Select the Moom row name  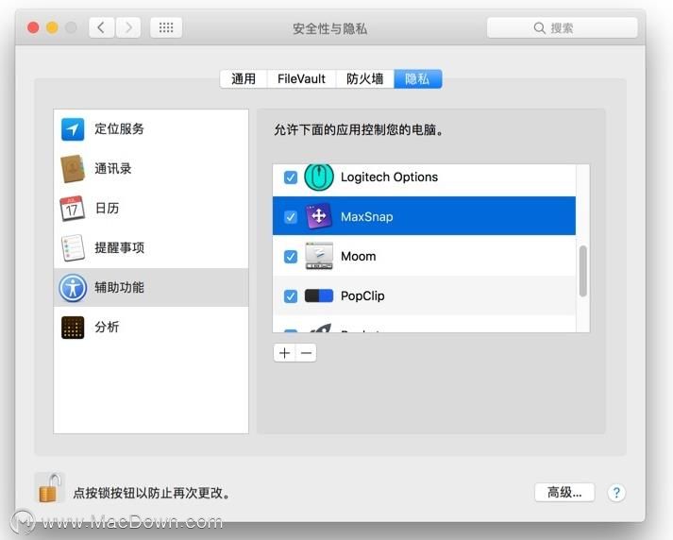[359, 257]
